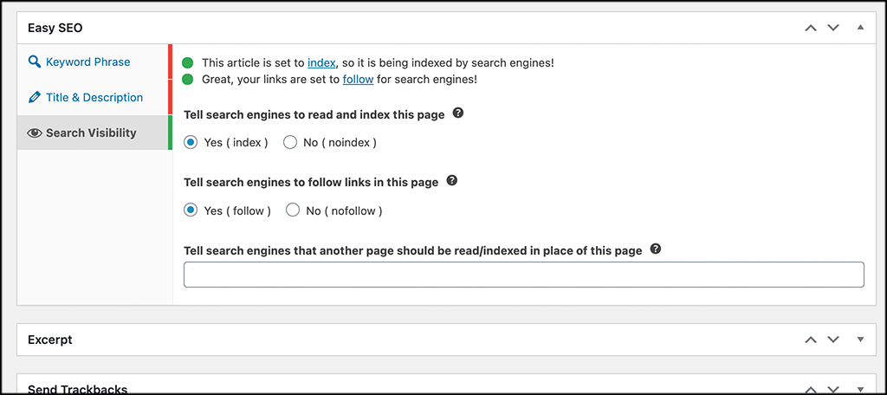The height and width of the screenshot is (395, 887).
Task: Move Easy SEO panel down
Action: [833, 27]
